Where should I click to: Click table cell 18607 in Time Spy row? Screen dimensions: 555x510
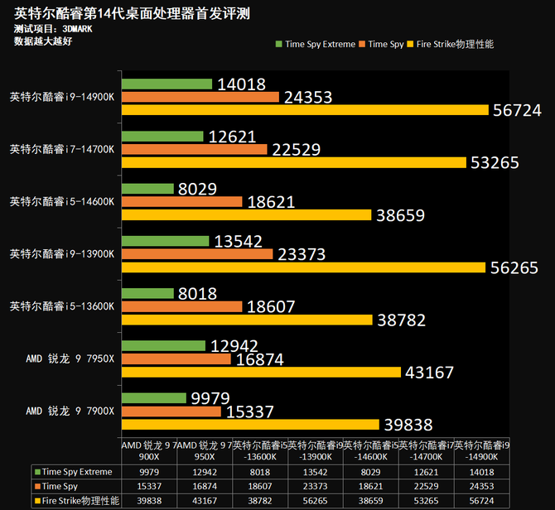click(260, 486)
